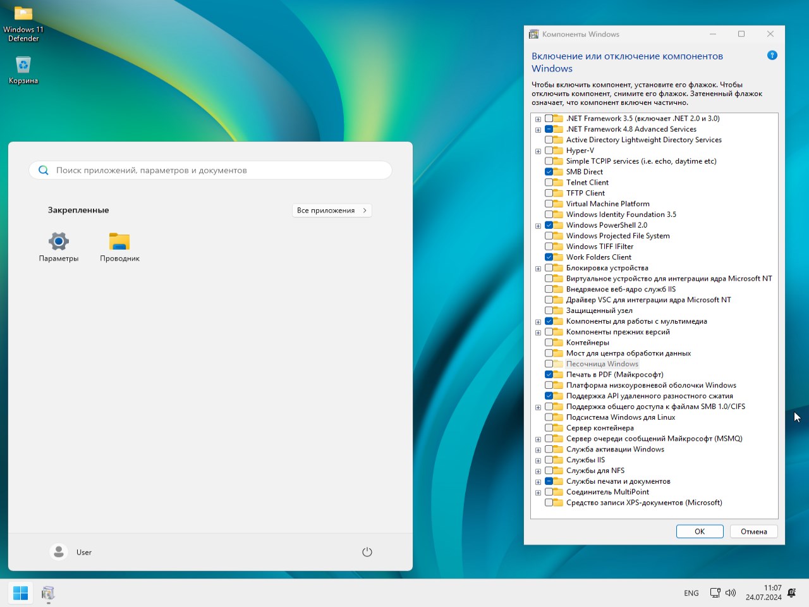Click the blue help question mark icon
This screenshot has height=607, width=809.
click(772, 56)
